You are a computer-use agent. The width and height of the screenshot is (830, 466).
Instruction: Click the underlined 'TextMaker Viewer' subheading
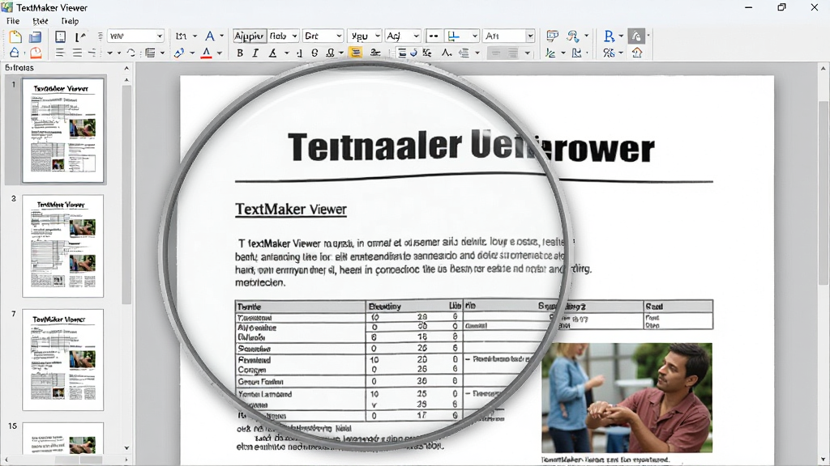[291, 210]
